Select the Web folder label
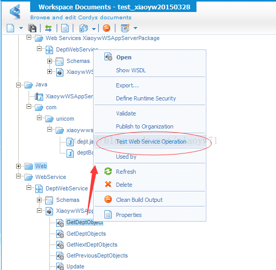The height and width of the screenshot is (270, 276). point(41,166)
